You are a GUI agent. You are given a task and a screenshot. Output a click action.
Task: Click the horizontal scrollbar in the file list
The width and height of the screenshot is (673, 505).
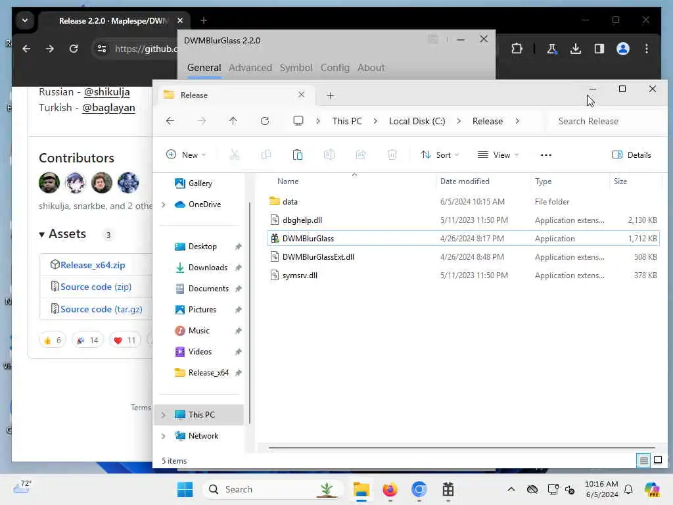461,448
